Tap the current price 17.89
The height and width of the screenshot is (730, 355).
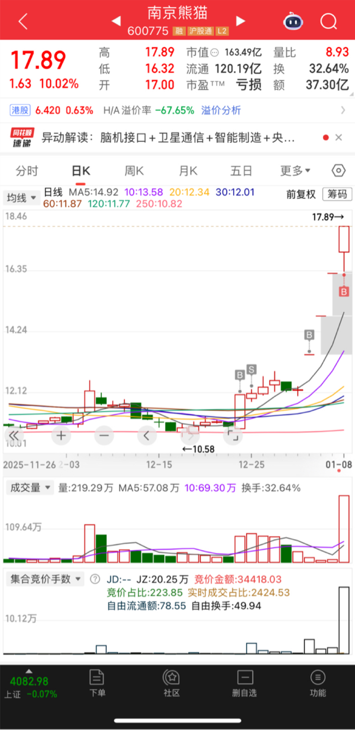coord(38,60)
